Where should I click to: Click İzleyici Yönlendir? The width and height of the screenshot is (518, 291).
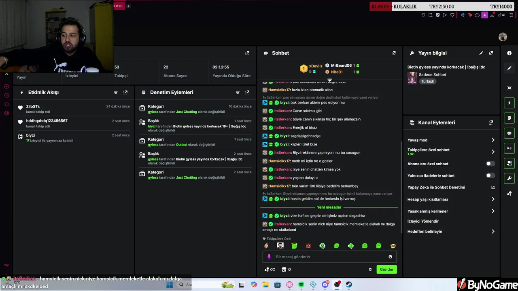pos(423,221)
